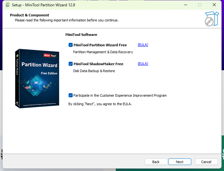Viewport: 224px width, 171px height.
Task: Click 'Disk Data Backup & Restore' description
Action: pos(94,71)
